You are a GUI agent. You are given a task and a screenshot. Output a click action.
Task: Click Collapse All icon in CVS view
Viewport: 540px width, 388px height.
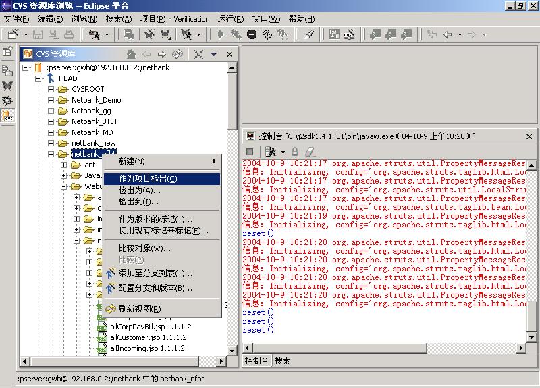[x=198, y=54]
